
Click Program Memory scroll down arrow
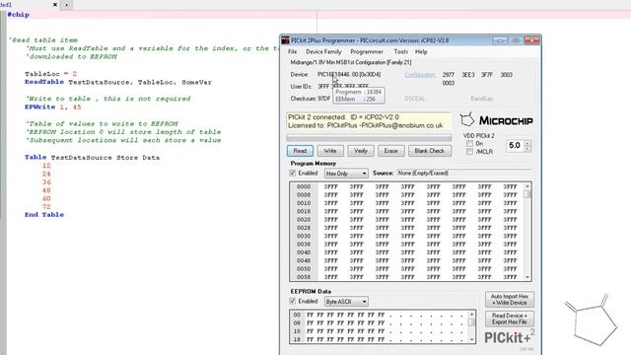pos(527,277)
